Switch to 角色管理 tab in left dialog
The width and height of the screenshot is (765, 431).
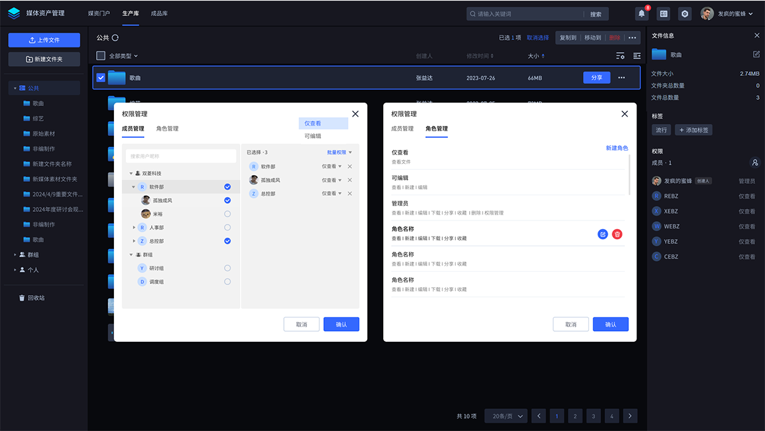click(167, 129)
